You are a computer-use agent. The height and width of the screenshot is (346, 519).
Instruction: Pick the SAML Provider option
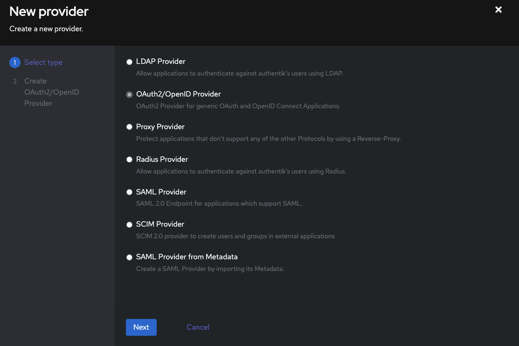[129, 192]
